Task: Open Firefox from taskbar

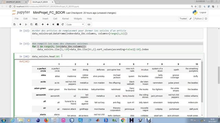Action: 46,120
